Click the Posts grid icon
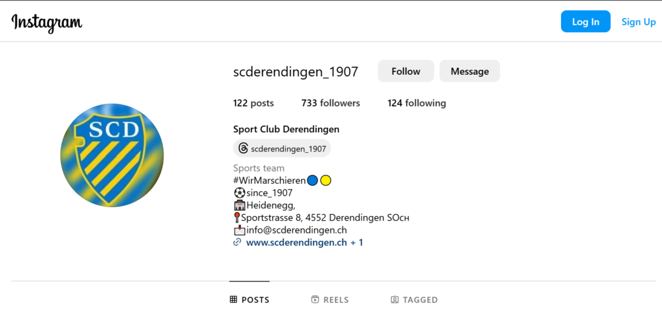 (x=233, y=300)
